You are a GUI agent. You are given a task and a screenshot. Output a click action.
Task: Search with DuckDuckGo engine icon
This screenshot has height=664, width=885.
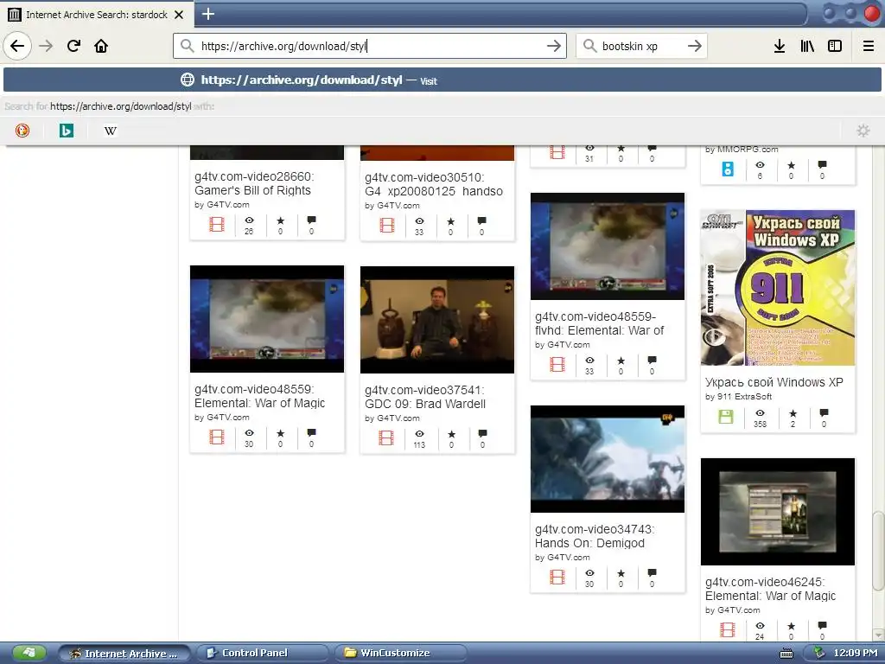click(22, 131)
